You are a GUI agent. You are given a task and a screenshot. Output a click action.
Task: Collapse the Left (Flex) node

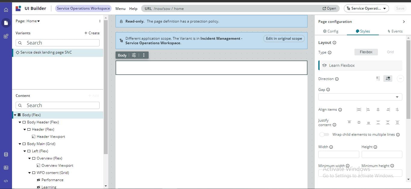[25, 151]
